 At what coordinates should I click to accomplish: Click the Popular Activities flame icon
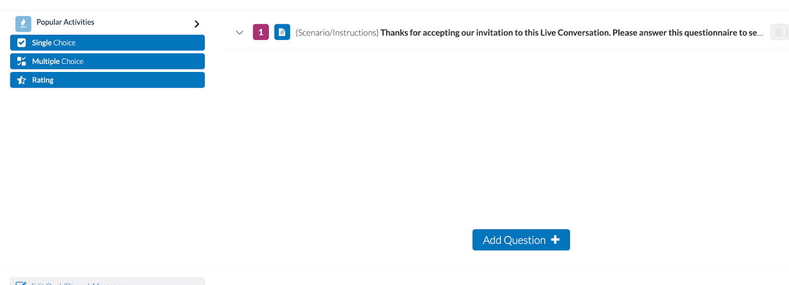click(23, 24)
